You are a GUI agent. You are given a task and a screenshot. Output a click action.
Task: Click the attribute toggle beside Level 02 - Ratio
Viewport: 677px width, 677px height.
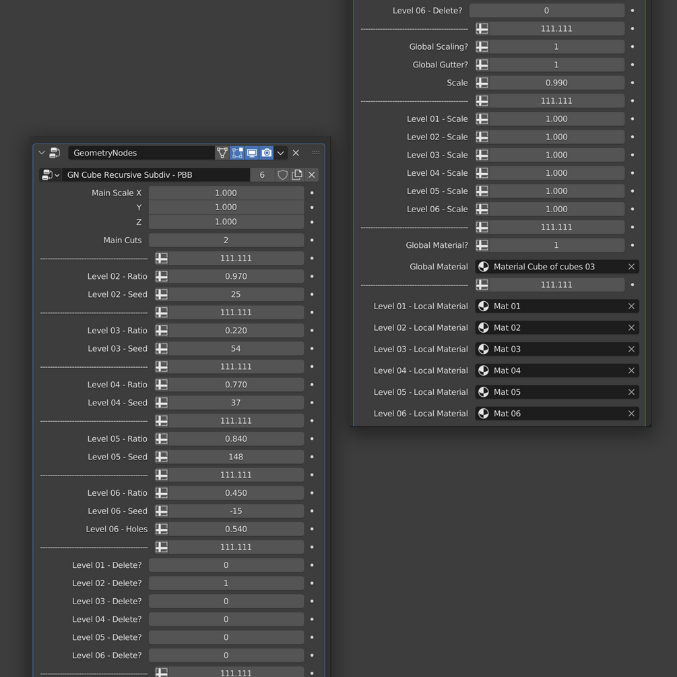pos(161,276)
